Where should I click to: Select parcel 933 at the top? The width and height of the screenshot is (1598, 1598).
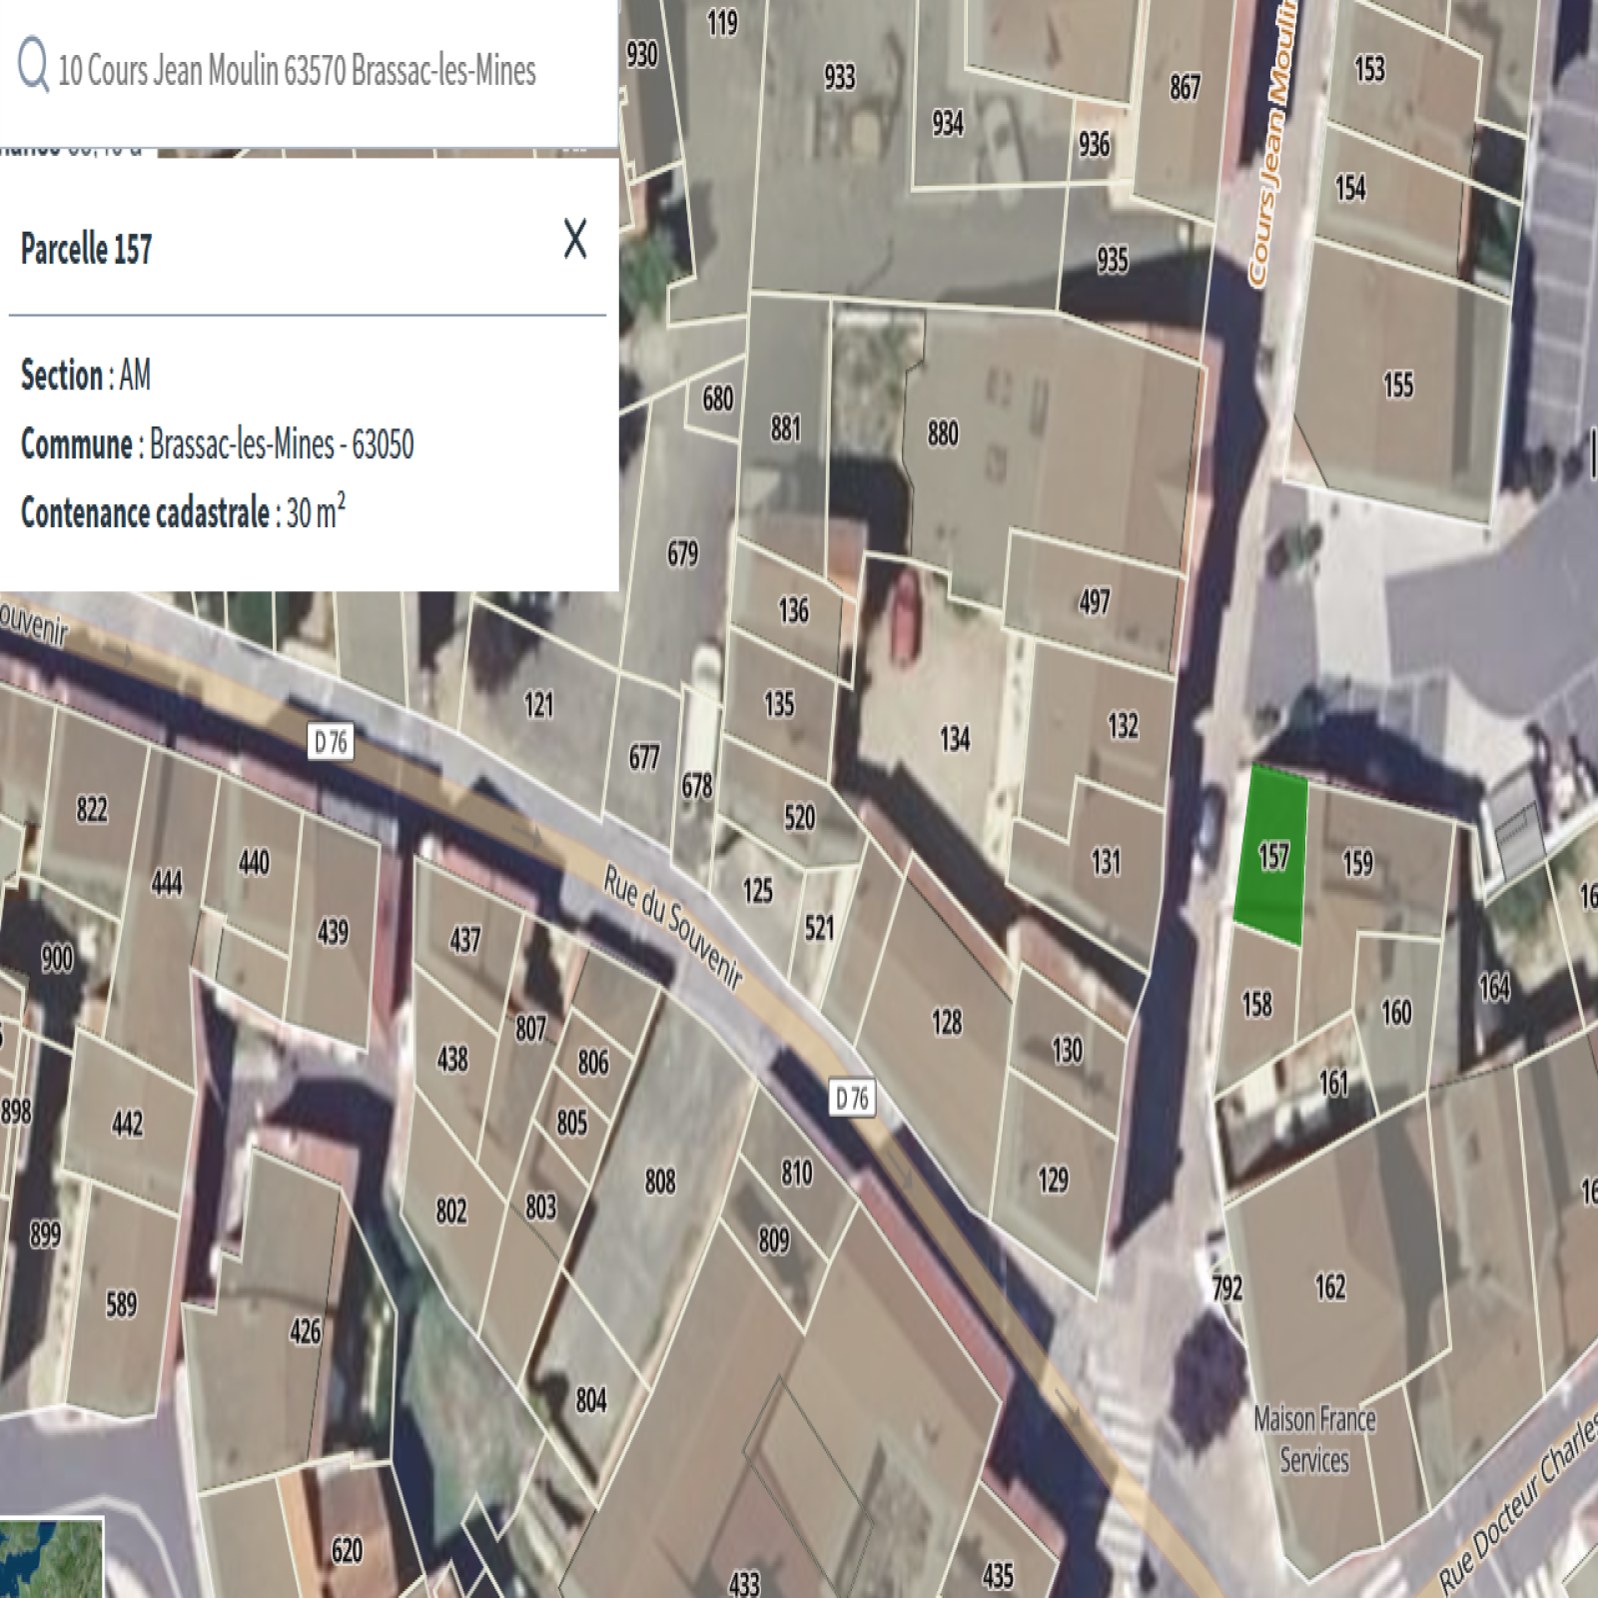(x=839, y=78)
